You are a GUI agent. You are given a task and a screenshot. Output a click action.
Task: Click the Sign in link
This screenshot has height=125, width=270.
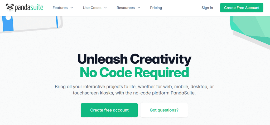[207, 8]
